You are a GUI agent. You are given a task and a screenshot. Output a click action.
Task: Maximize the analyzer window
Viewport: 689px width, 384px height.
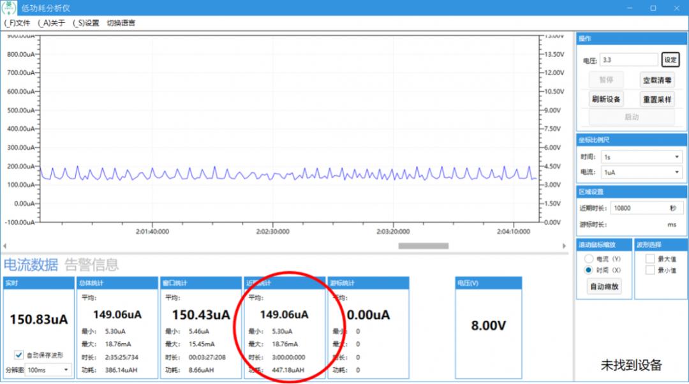pos(653,8)
